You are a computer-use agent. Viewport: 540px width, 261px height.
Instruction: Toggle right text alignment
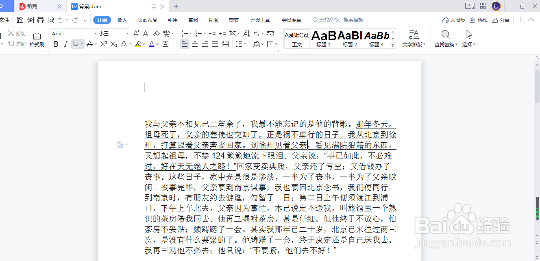click(205, 44)
